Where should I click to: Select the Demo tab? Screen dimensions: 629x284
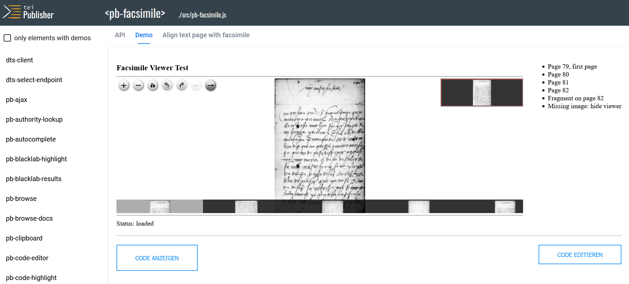pos(144,35)
